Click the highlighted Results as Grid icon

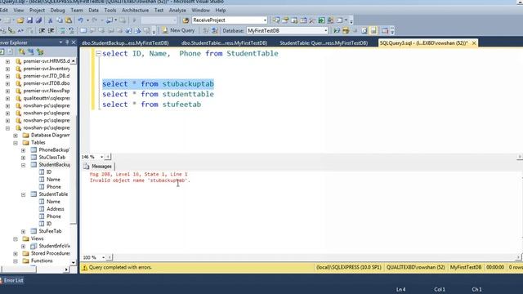pos(373,31)
